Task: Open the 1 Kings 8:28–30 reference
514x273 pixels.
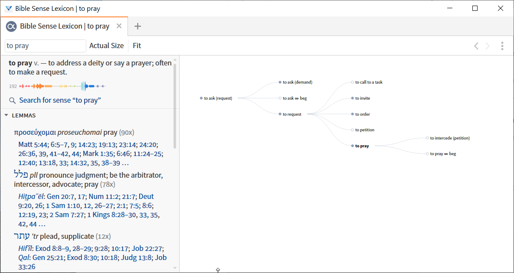Action: tap(111, 215)
